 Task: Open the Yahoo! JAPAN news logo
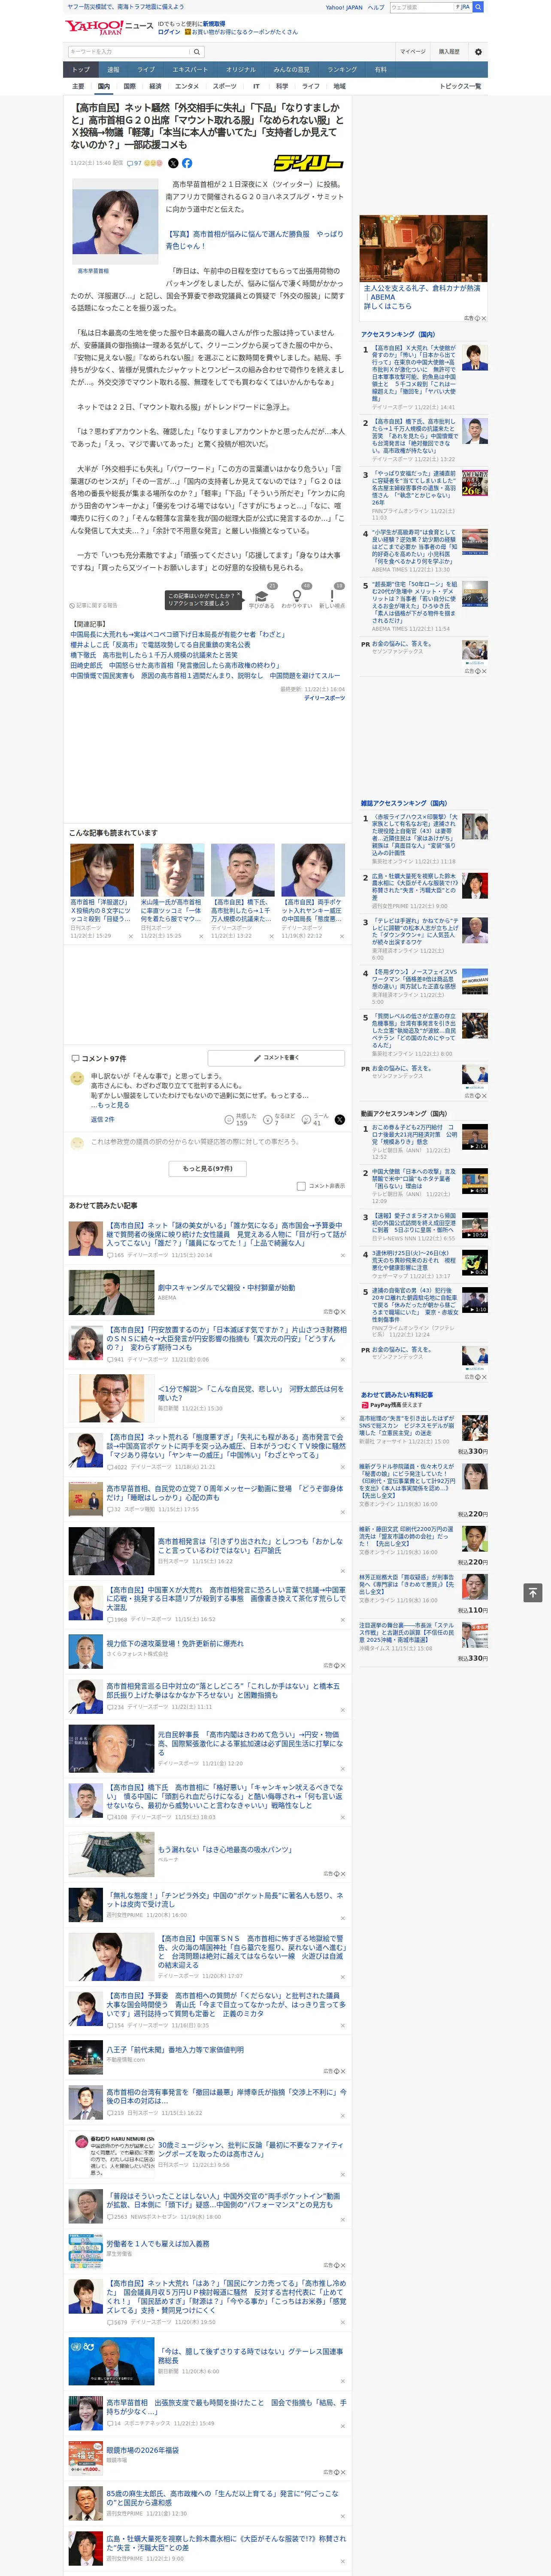[109, 27]
